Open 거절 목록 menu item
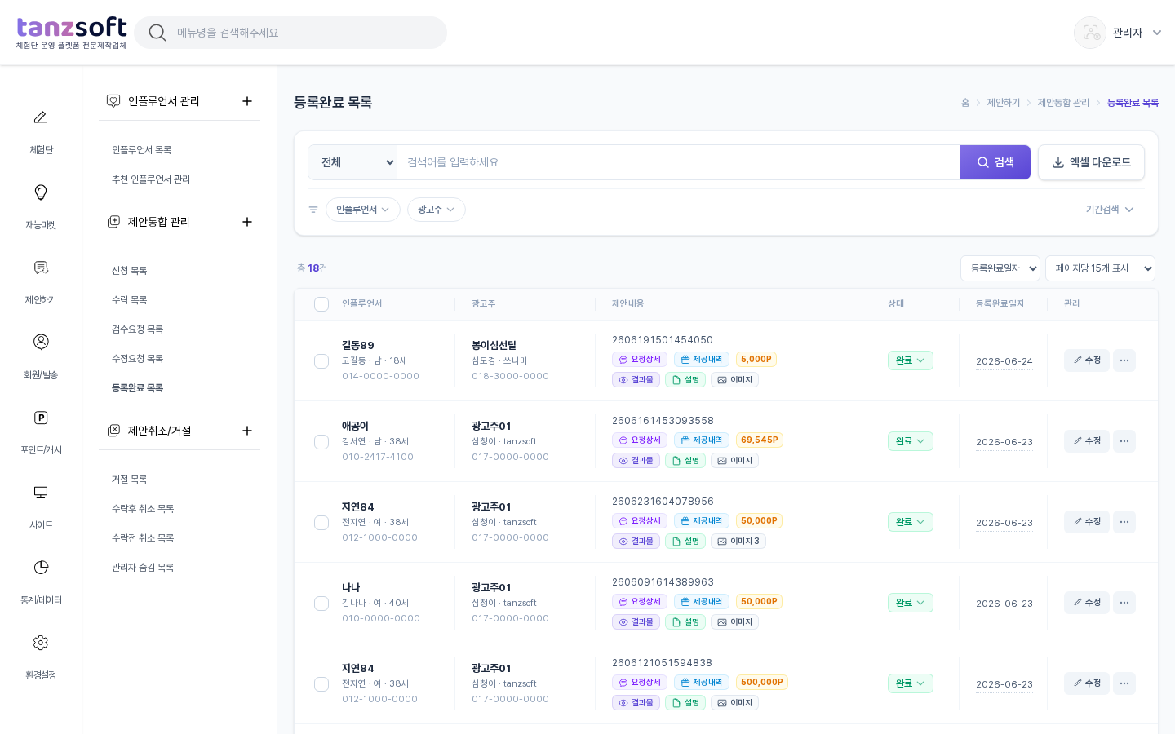Viewport: 1175px width, 734px height. coord(130,480)
